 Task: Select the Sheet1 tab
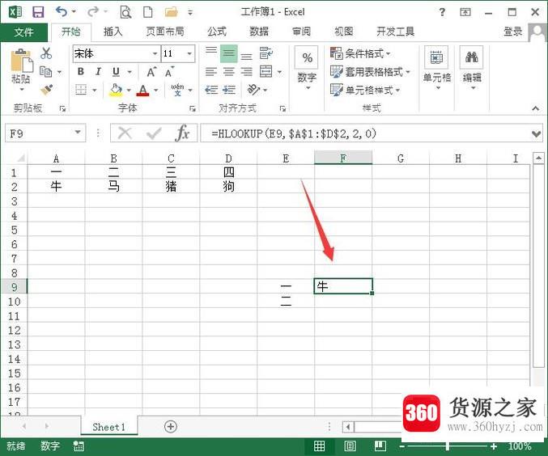click(108, 427)
